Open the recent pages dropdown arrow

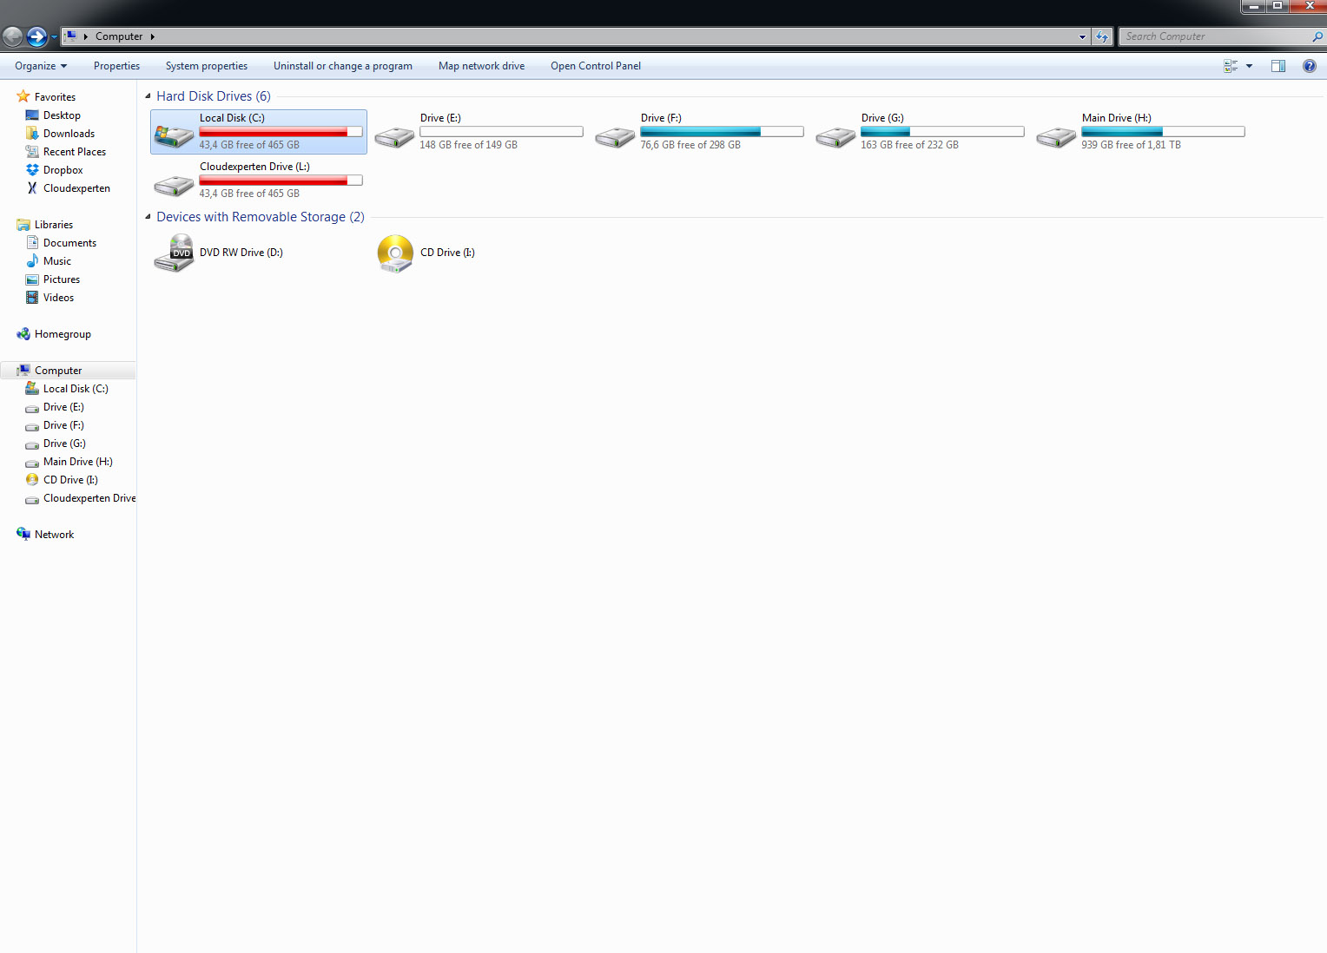click(54, 37)
